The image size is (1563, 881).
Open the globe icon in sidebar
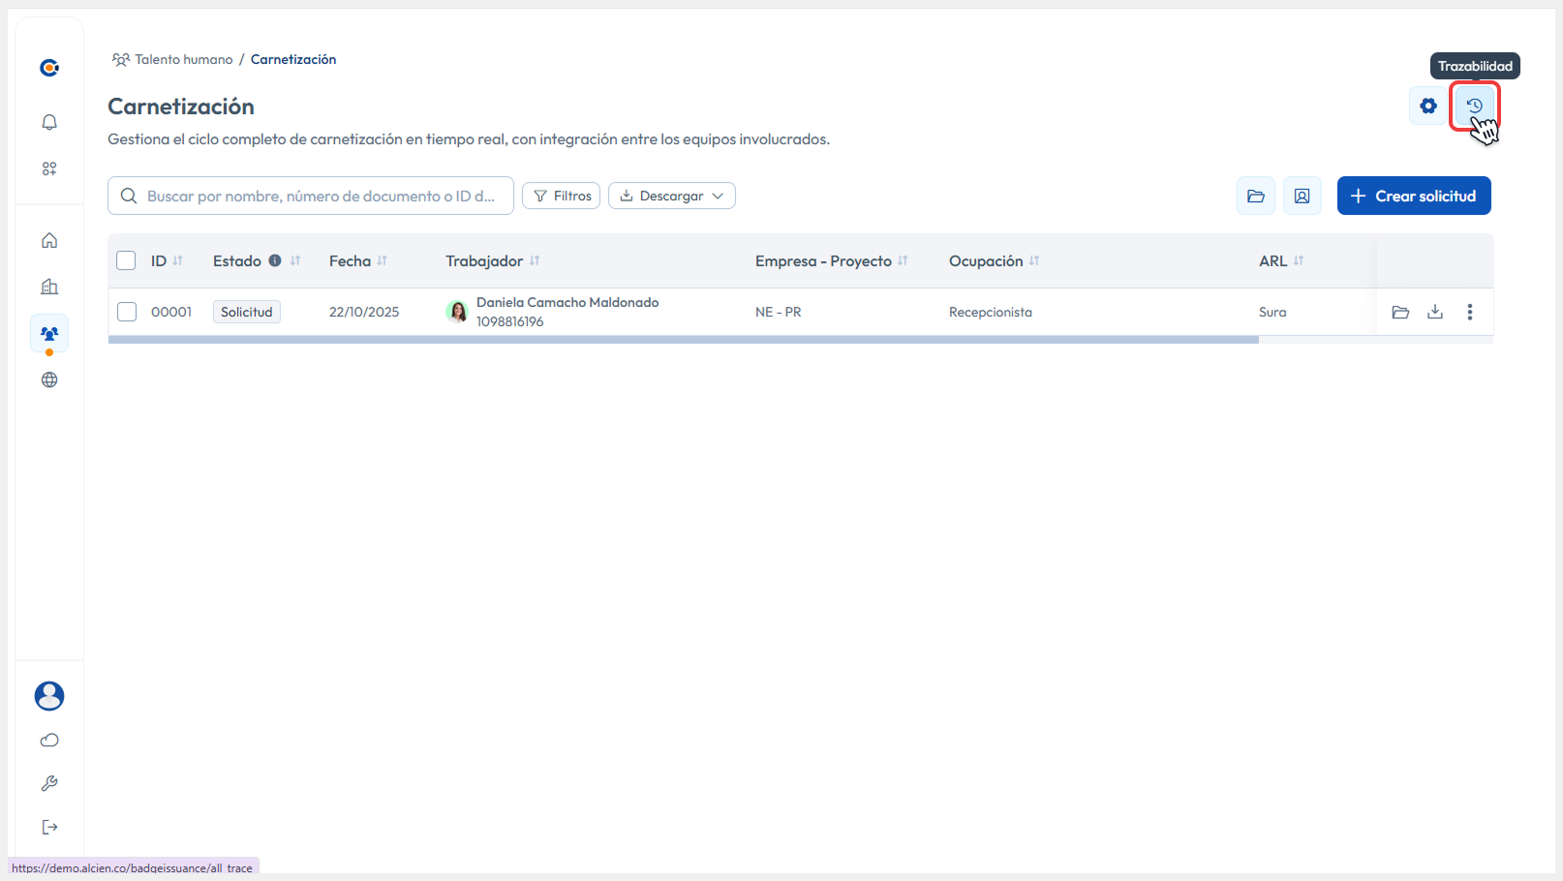[49, 380]
